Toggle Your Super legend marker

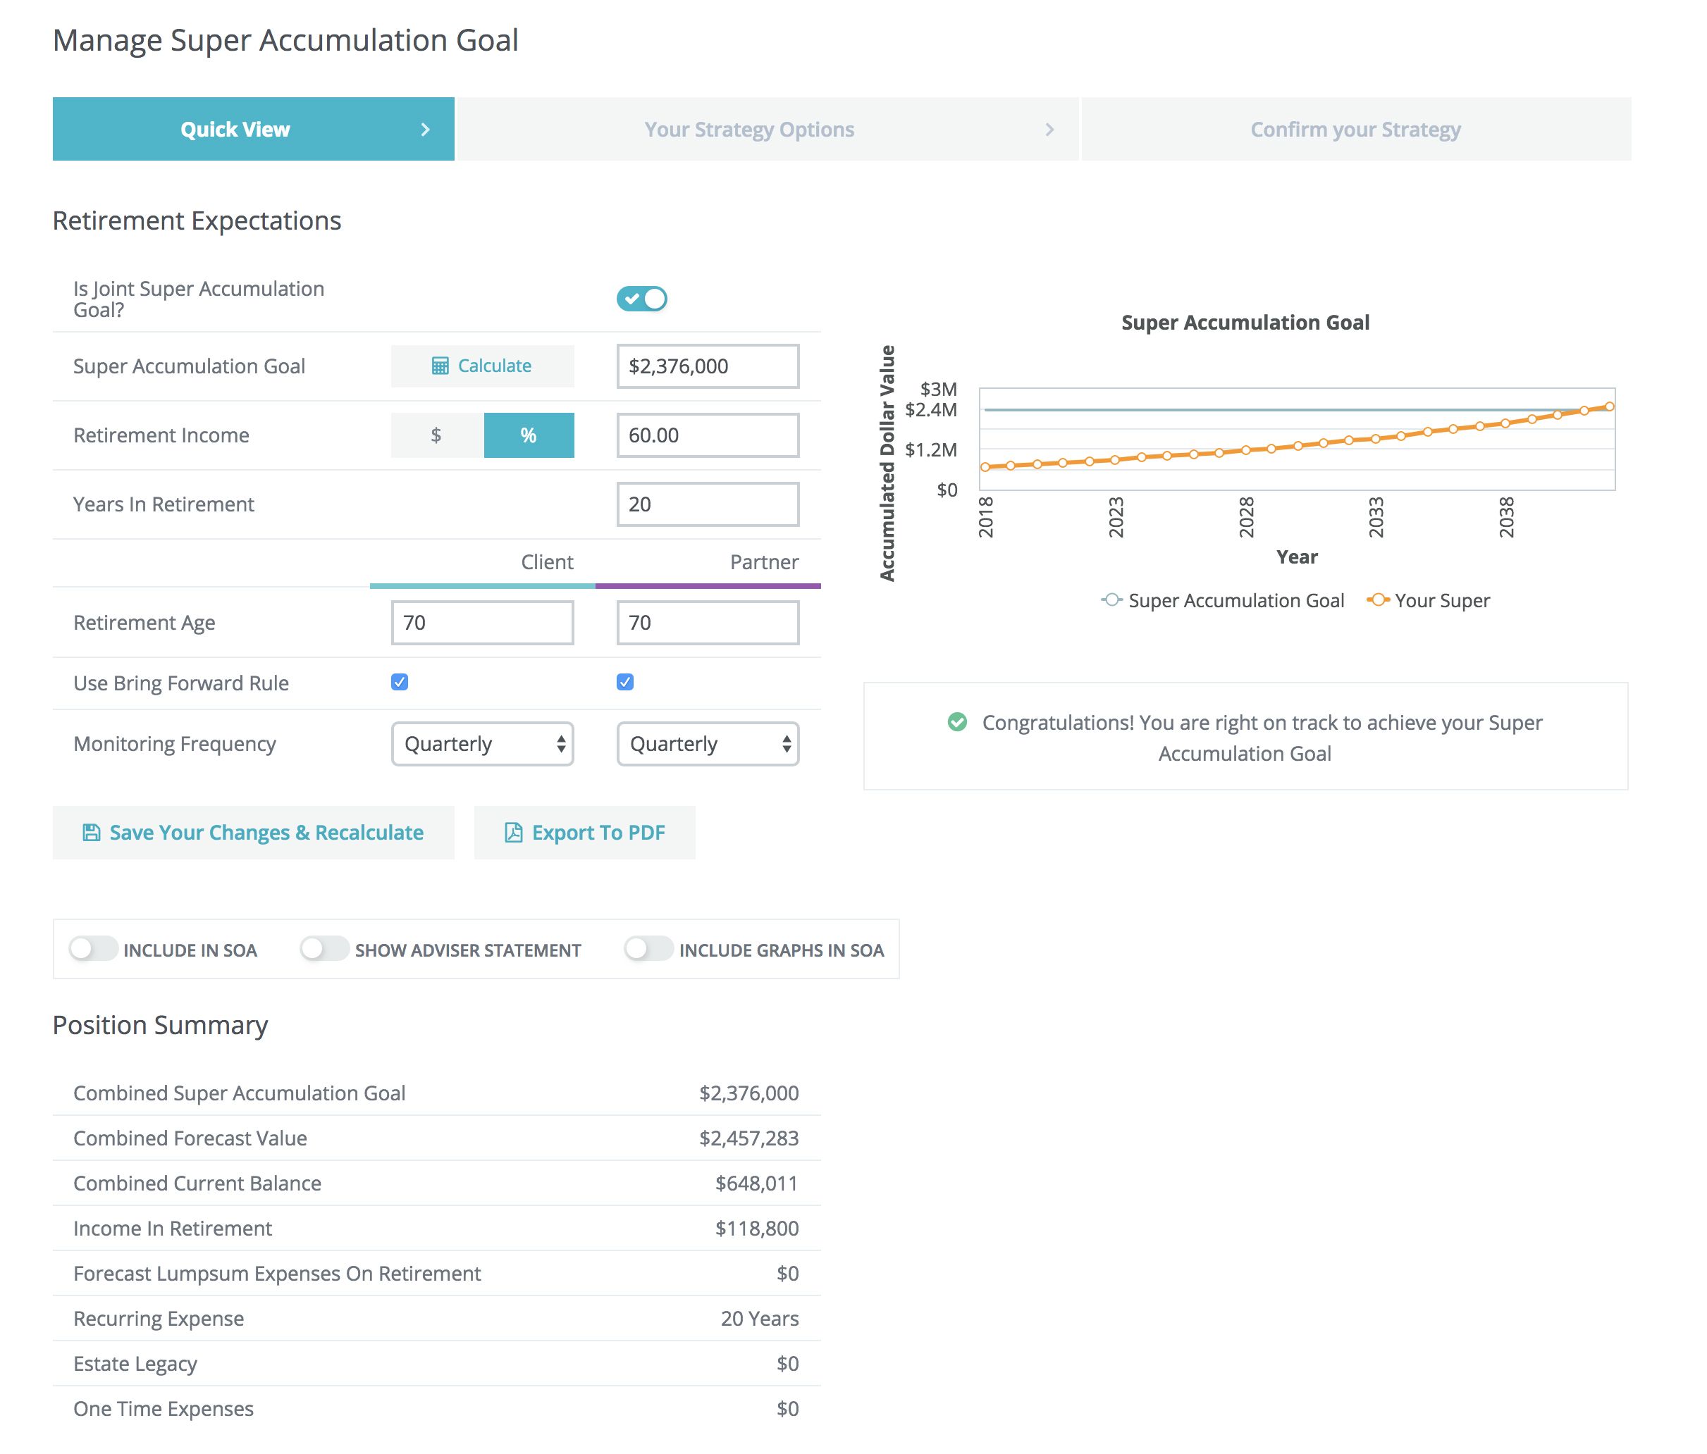coord(1377,600)
